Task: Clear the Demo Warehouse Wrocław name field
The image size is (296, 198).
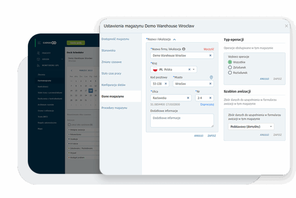Action: coord(211,55)
